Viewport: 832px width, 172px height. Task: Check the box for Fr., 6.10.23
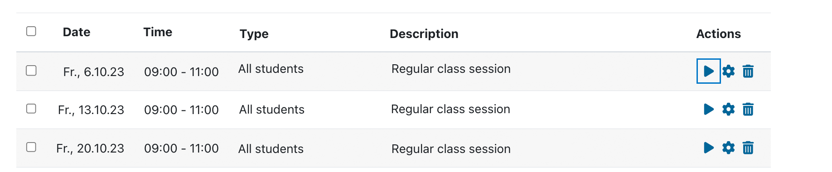(31, 71)
